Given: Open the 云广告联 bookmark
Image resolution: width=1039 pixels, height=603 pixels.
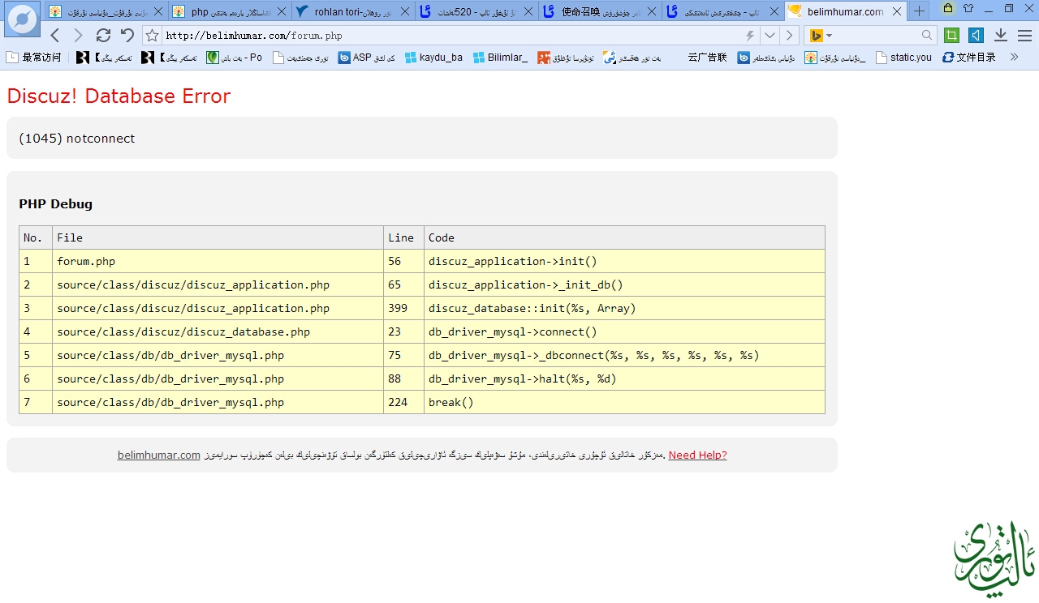Looking at the screenshot, I should (x=707, y=58).
